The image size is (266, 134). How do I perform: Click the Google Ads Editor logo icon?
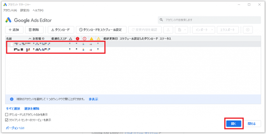click(x=8, y=20)
